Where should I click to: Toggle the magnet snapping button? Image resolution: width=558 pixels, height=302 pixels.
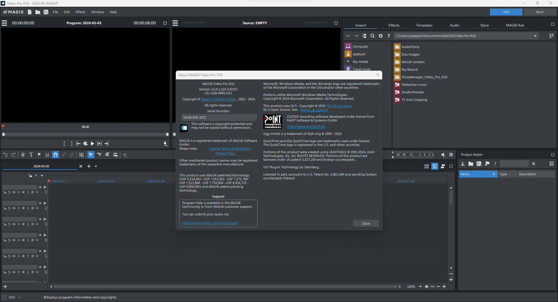(x=55, y=155)
